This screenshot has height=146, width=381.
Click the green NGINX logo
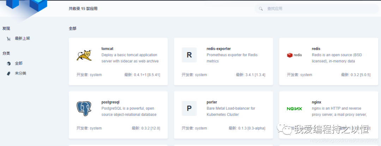pyautogui.click(x=294, y=109)
